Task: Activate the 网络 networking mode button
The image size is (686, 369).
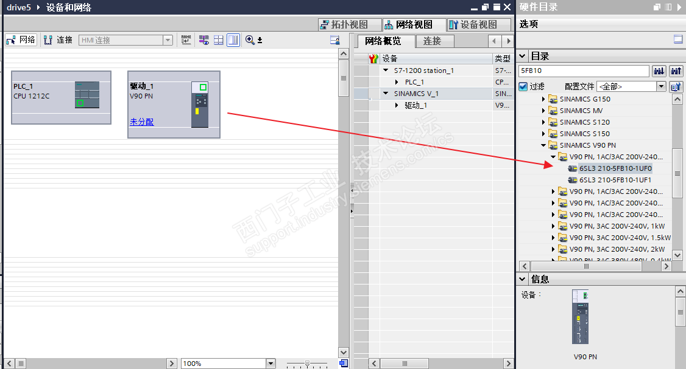Action: (21, 40)
